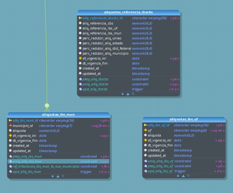Click the yellow diamond icon next to uf
This screenshot has height=193, width=233.
click(145, 130)
